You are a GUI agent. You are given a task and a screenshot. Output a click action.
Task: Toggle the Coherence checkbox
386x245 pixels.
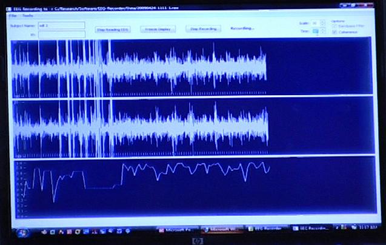click(334, 32)
